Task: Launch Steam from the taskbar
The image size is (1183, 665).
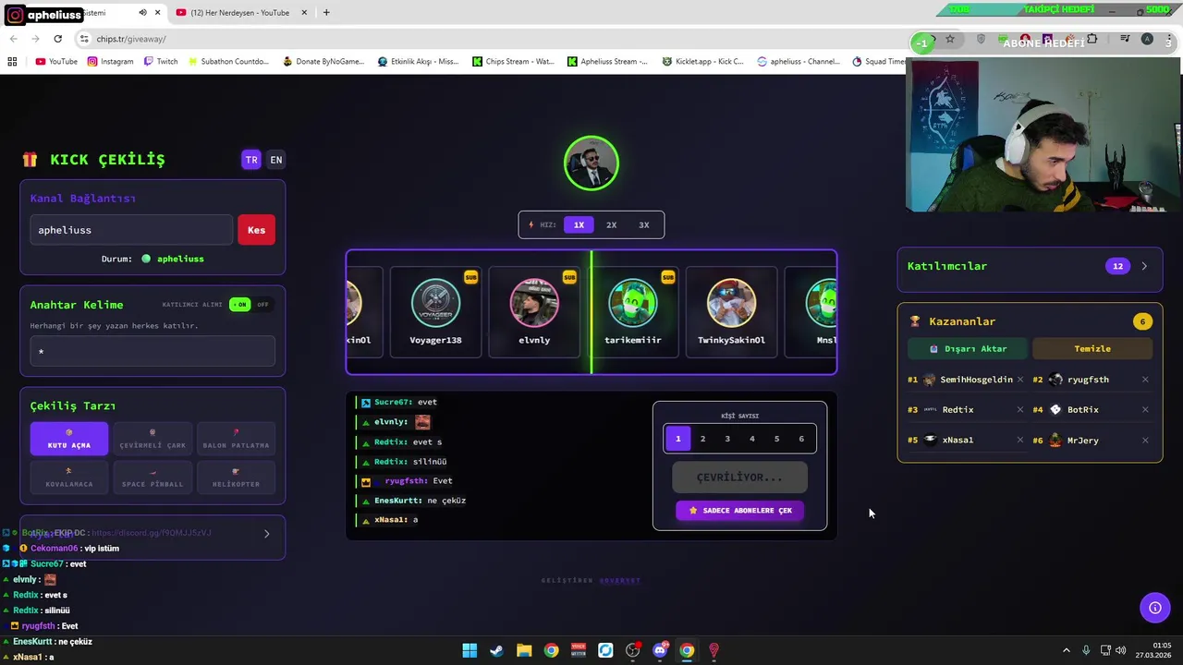Action: pos(496,650)
